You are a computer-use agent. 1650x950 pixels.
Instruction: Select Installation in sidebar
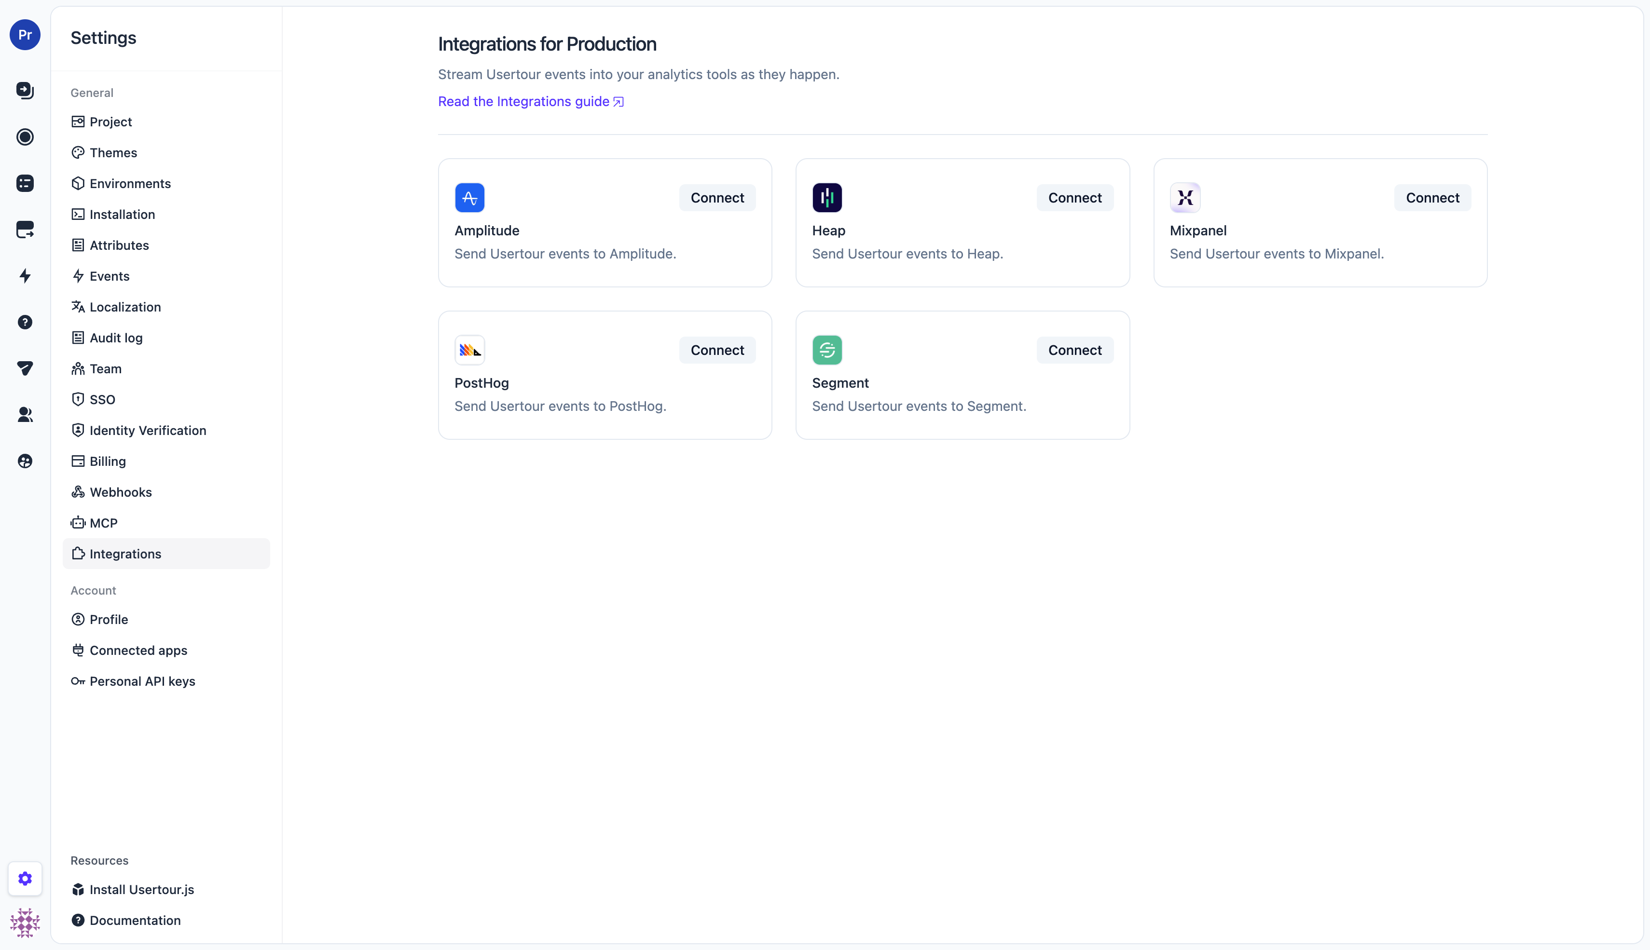click(166, 214)
